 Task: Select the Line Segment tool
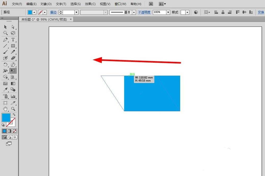coord(5,46)
